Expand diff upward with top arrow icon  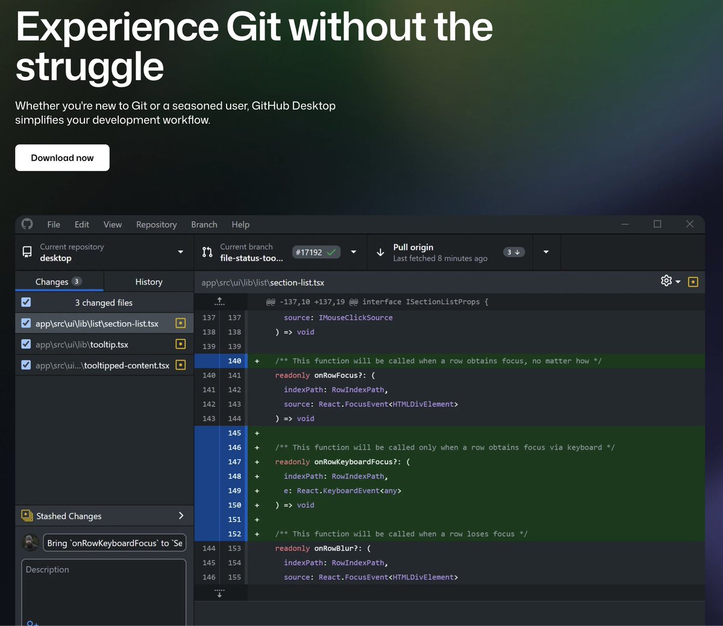coord(219,301)
